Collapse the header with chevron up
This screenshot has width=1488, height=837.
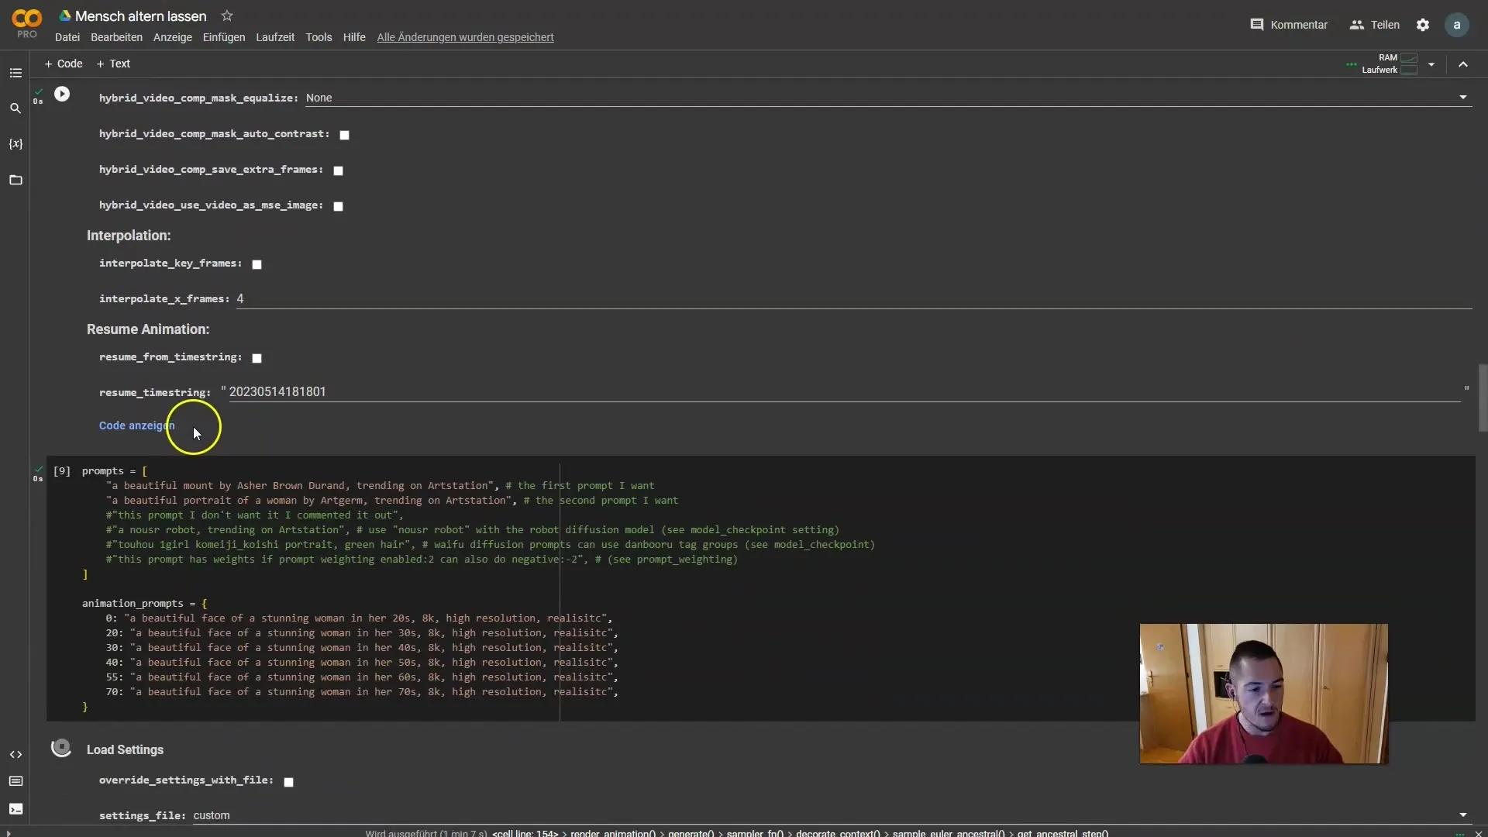1463,64
